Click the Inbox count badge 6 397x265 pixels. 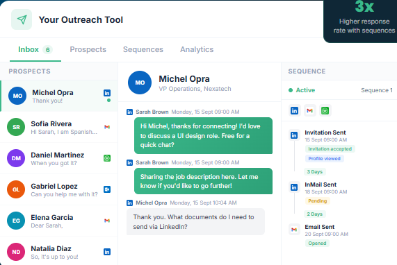coord(47,50)
